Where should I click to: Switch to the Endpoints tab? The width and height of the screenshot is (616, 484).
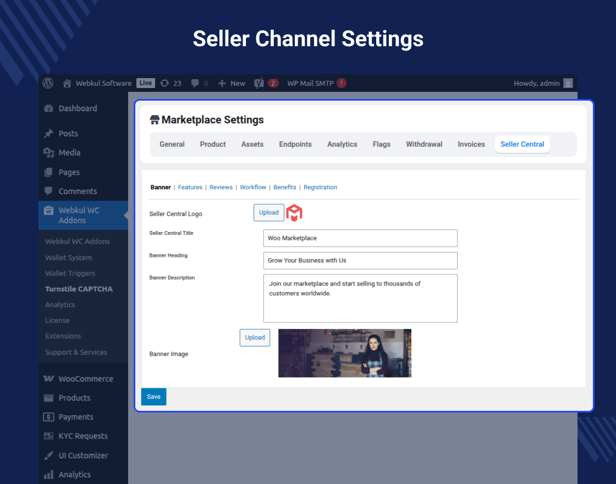pos(295,144)
